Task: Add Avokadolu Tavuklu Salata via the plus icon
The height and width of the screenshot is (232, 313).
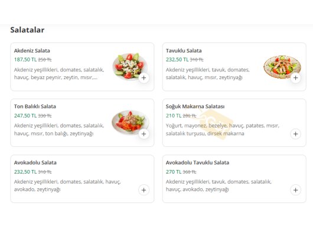Action: click(x=296, y=190)
